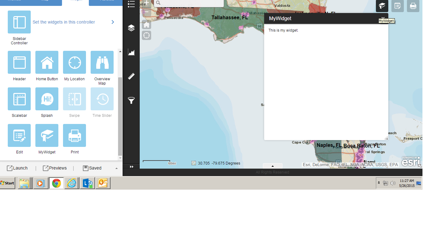Open Outlook from the taskbar
This screenshot has width=424, height=238.
tap(103, 183)
